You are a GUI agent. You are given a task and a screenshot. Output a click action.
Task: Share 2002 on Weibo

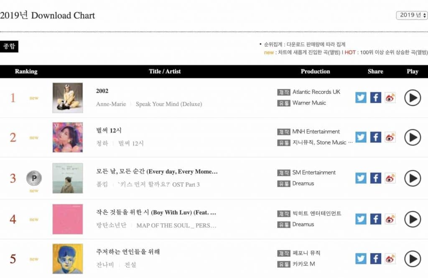pyautogui.click(x=390, y=98)
